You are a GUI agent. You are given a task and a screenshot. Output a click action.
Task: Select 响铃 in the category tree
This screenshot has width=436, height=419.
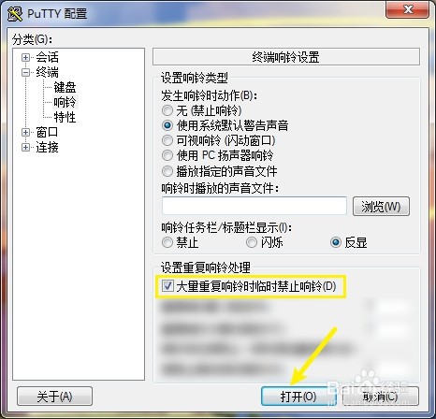pyautogui.click(x=65, y=102)
